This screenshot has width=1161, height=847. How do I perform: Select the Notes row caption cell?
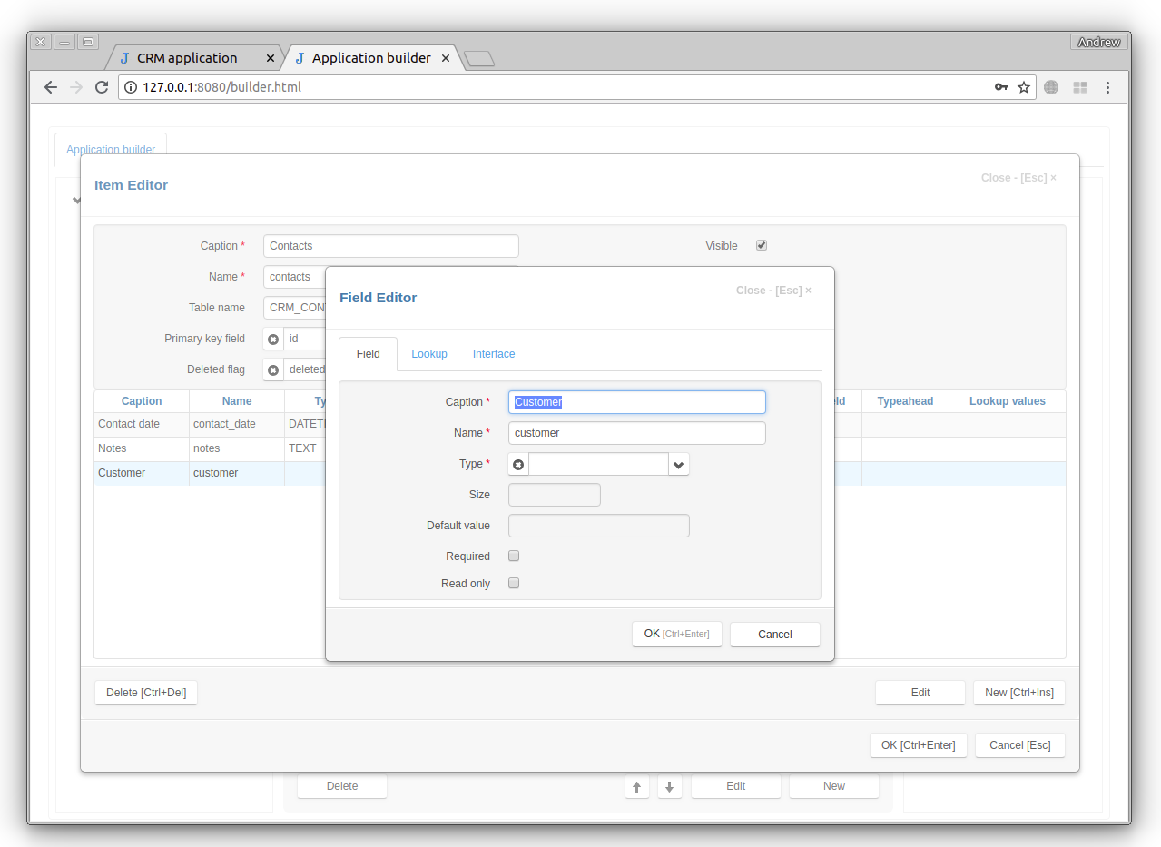(142, 448)
